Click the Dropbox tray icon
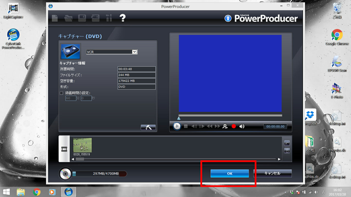This screenshot has width=351, height=197. coord(291,192)
